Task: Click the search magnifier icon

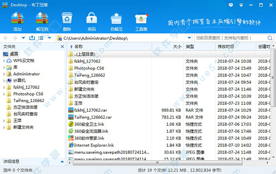Action: [270, 38]
